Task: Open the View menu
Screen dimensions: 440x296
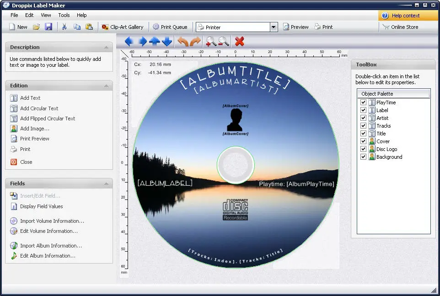Action: click(46, 15)
